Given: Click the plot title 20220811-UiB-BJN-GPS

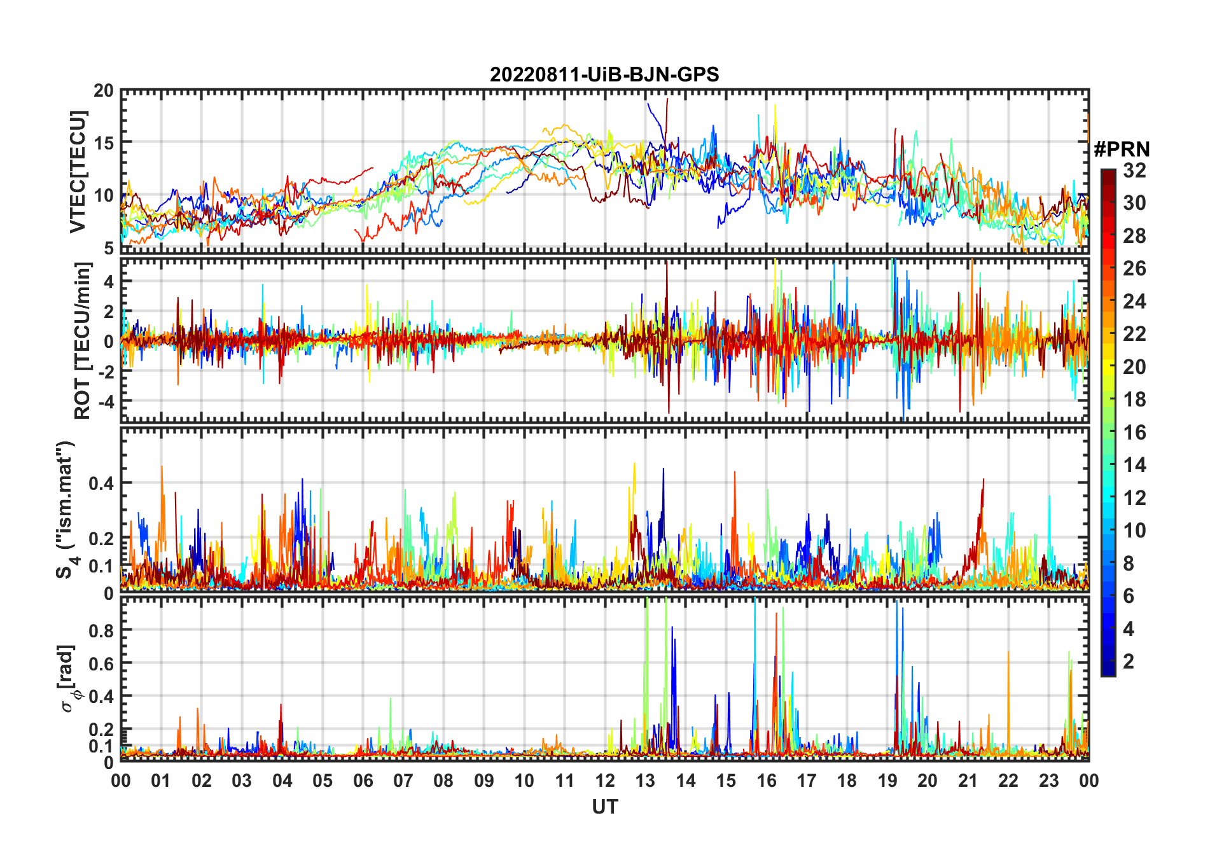Looking at the screenshot, I should [604, 74].
